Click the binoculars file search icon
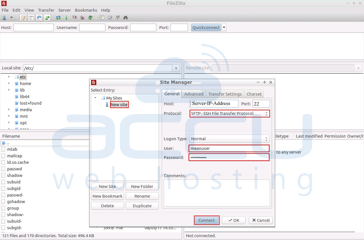Viewport: 364px width, 240px height. click(x=126, y=18)
